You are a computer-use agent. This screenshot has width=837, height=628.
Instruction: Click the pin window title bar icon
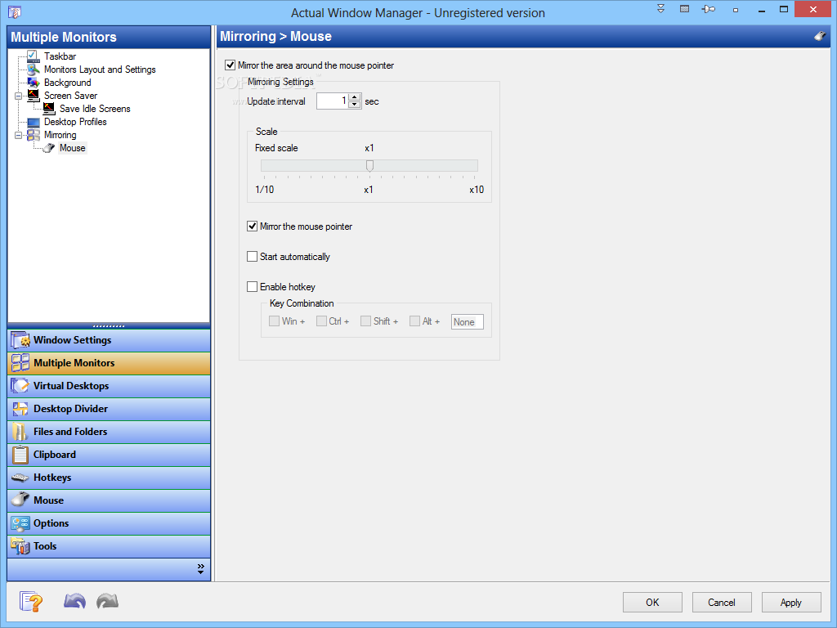pyautogui.click(x=709, y=9)
